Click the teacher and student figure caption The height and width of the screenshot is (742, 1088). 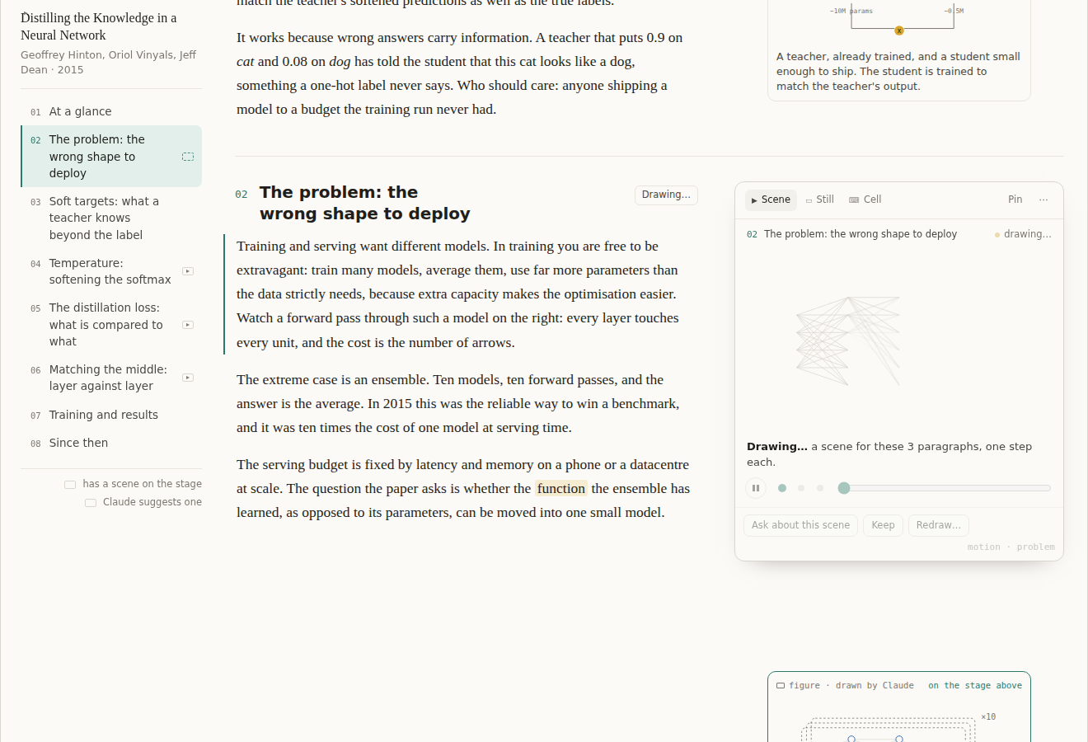coord(898,72)
